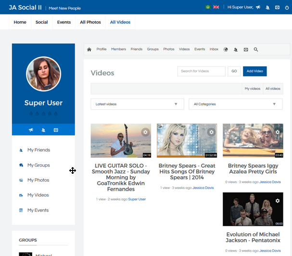
Task: Click the Super User profile avatar
Action: point(44,74)
